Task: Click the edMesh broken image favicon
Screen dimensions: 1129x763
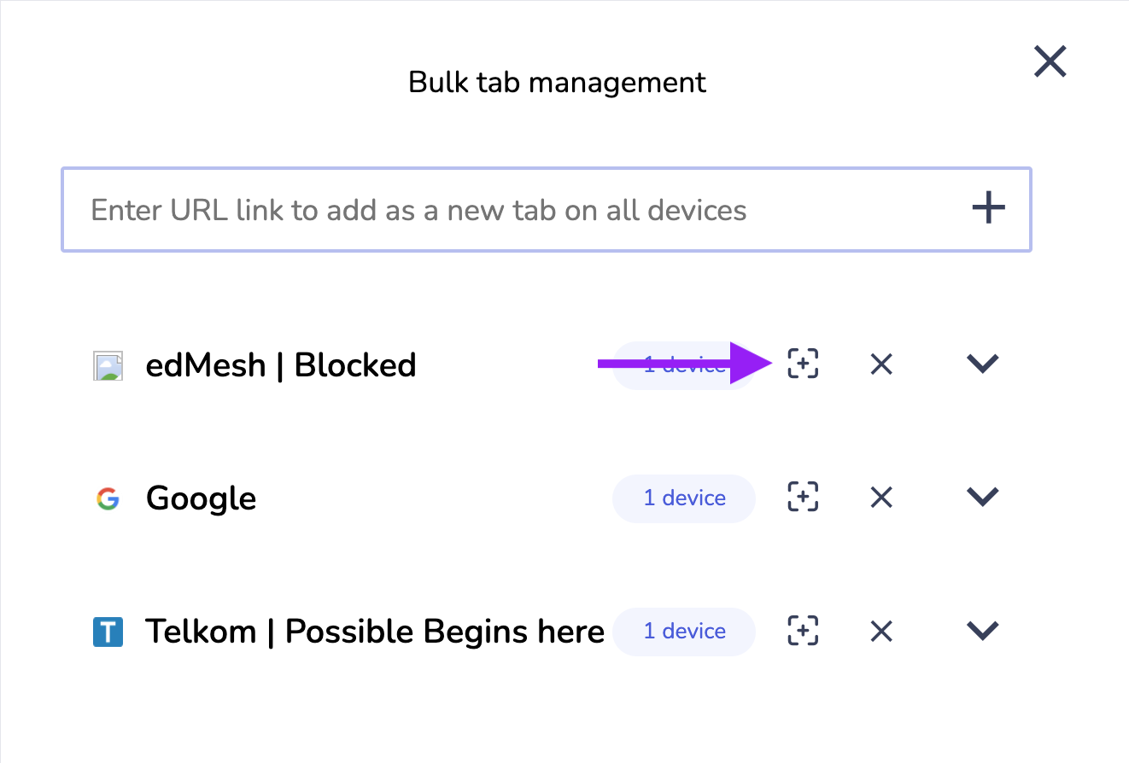Action: click(108, 365)
